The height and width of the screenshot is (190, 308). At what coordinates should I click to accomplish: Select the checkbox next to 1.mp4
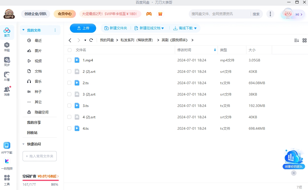pyautogui.click(x=69, y=60)
